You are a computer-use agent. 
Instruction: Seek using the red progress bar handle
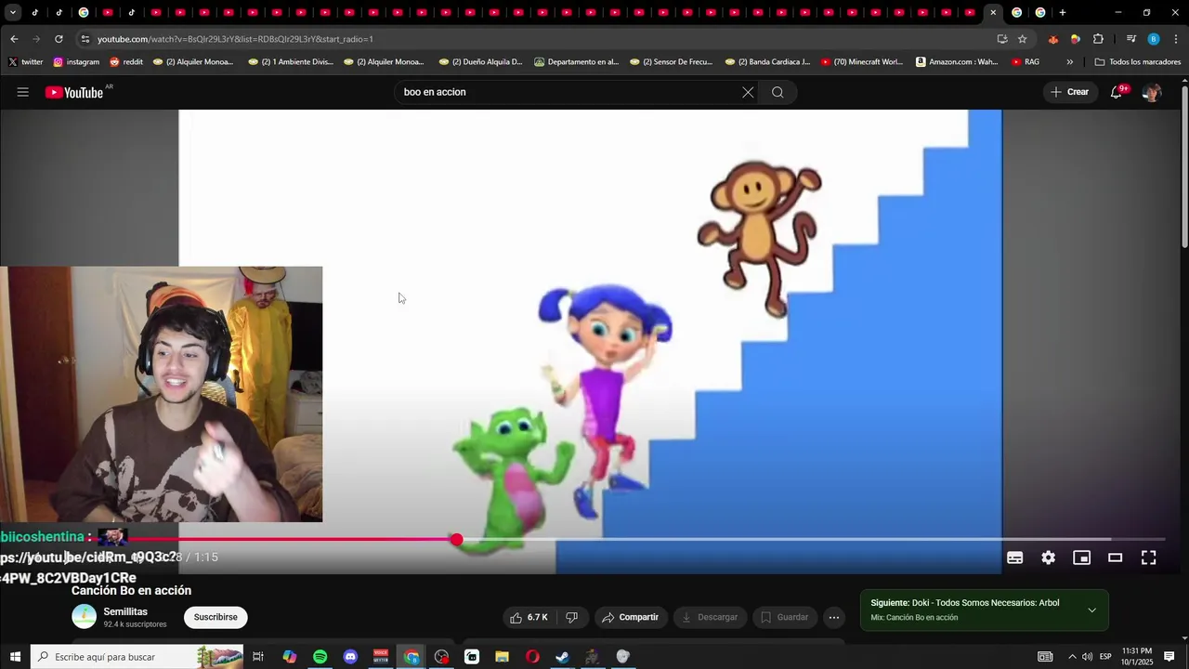click(456, 540)
